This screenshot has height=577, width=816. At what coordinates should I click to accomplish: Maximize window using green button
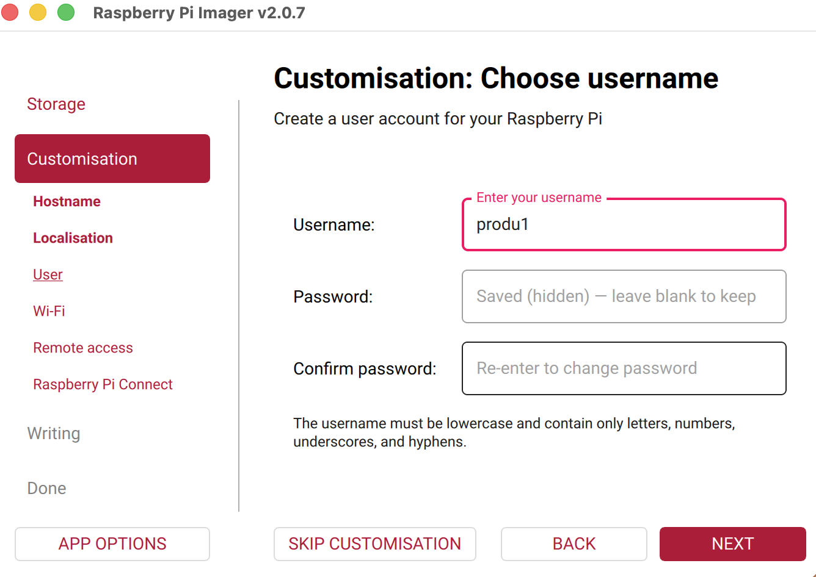tap(66, 12)
